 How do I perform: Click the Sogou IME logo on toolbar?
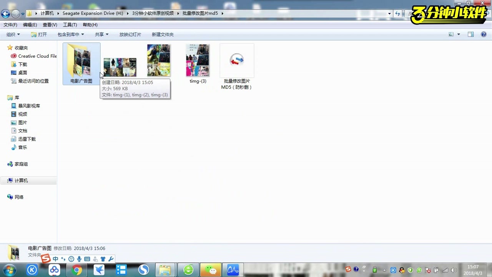point(46,259)
